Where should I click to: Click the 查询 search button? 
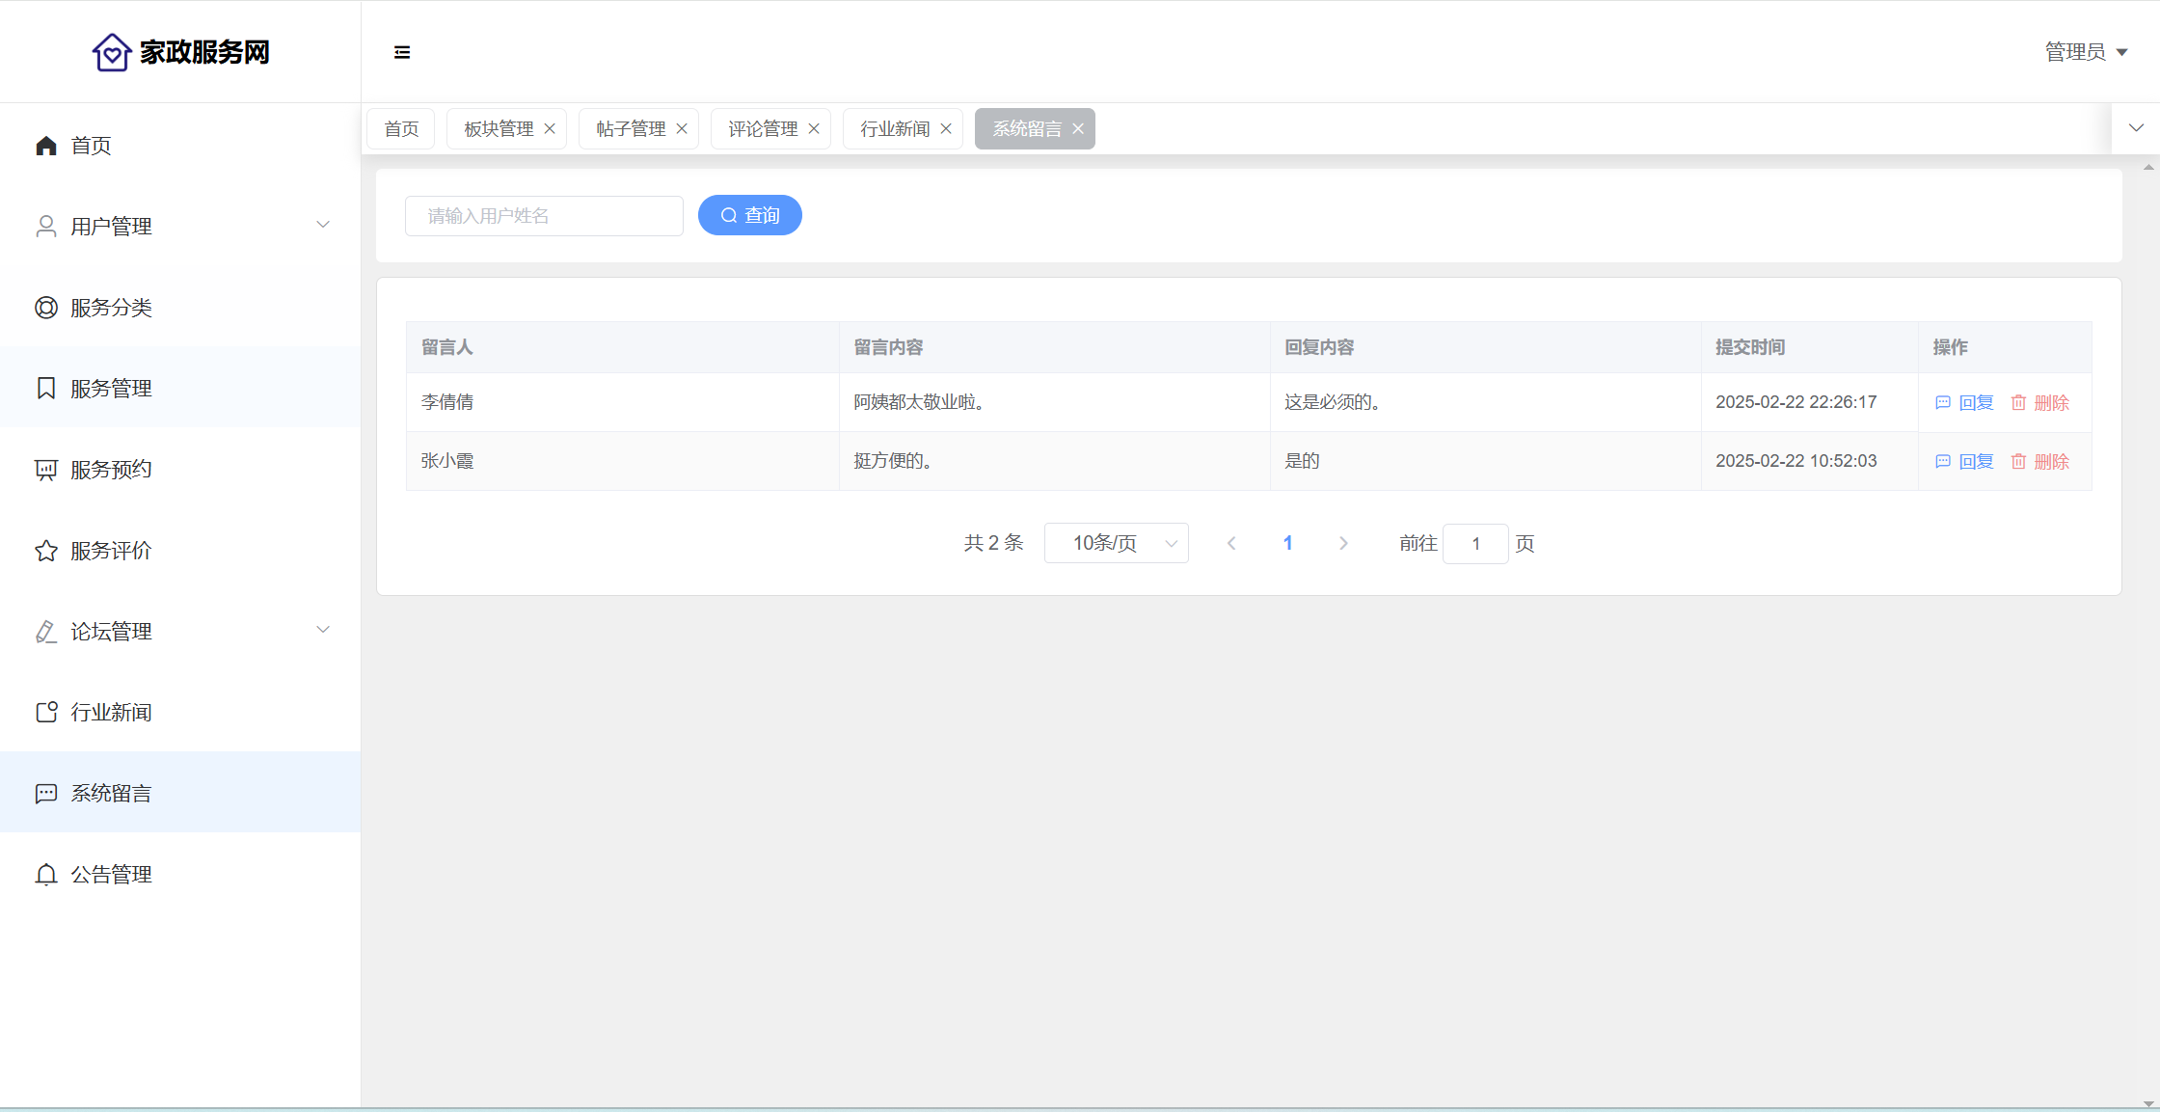click(749, 215)
